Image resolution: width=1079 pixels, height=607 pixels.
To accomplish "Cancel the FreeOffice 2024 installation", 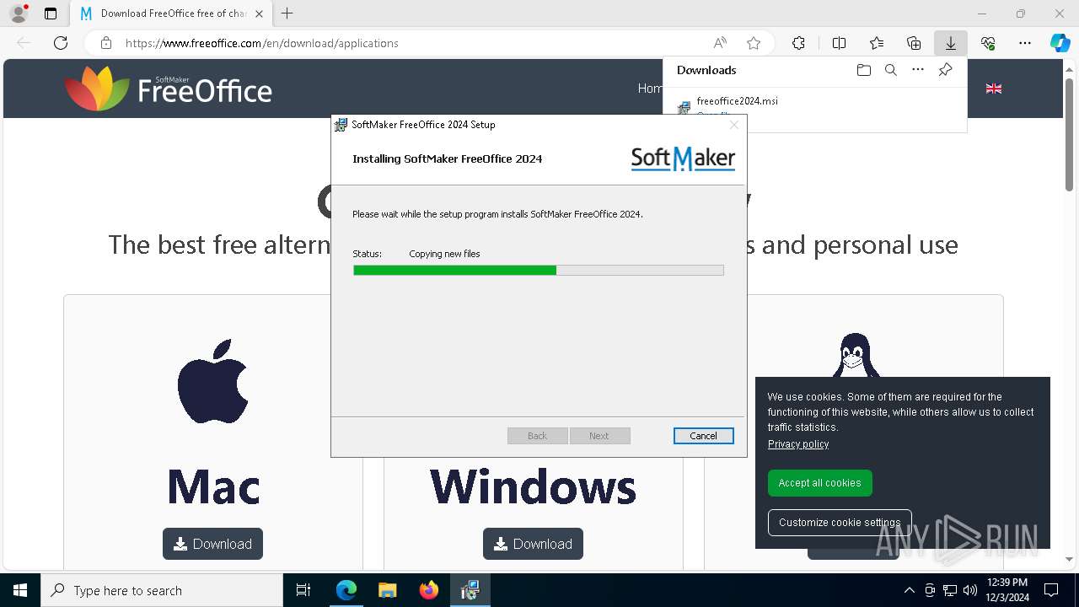I will pos(703,436).
